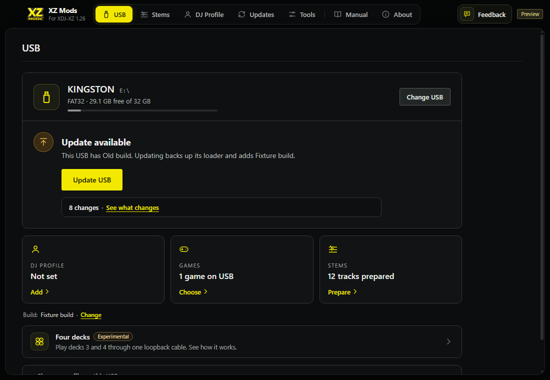Click the Stems card waveform icon
Viewport: 550px width, 380px height.
[x=333, y=249]
